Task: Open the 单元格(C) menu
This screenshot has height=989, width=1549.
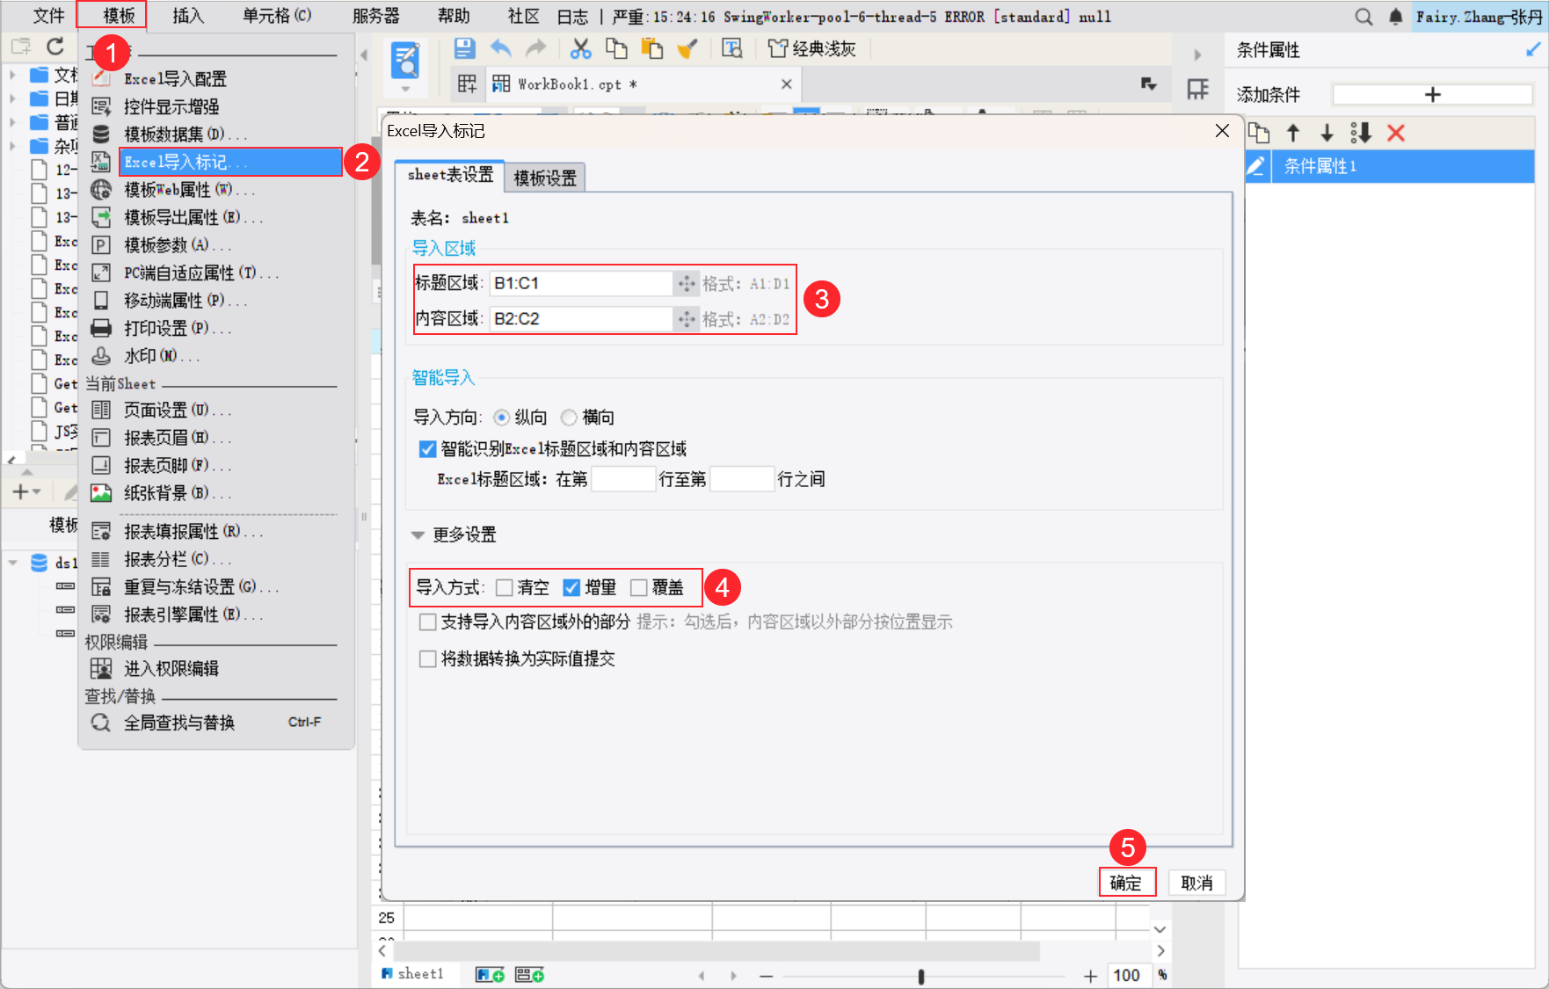Action: pos(277,16)
